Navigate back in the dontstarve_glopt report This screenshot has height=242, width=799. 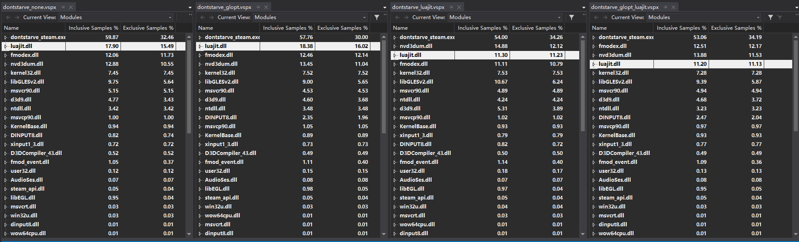(202, 17)
